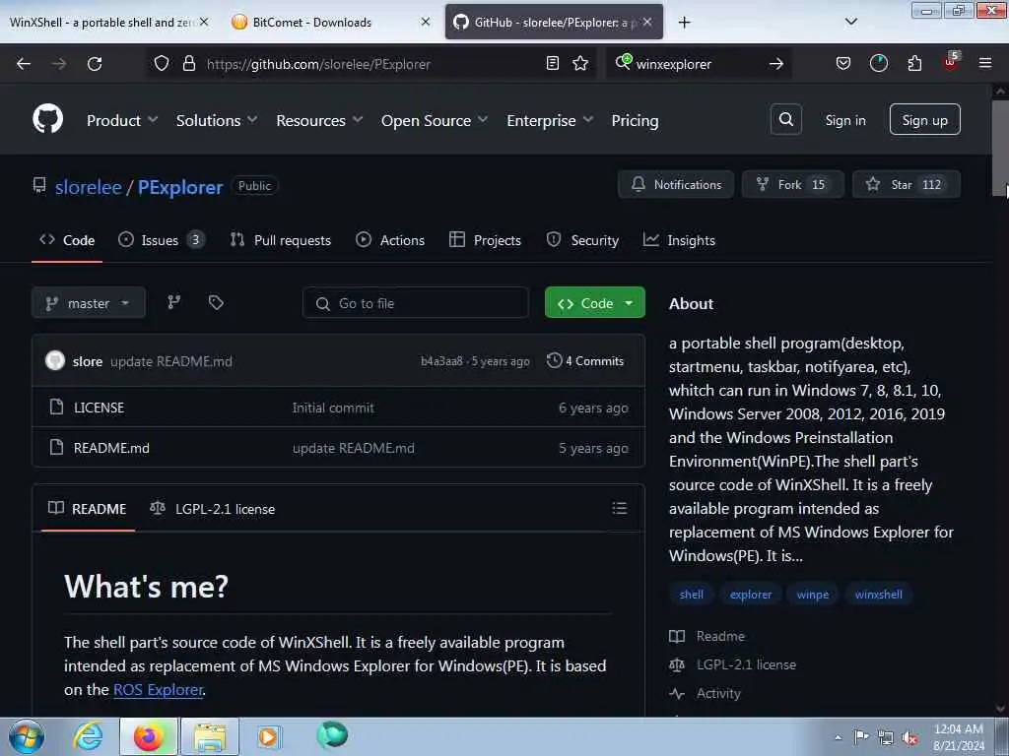The height and width of the screenshot is (756, 1009).
Task: Open the tags icon next to branches
Action: pos(216,302)
